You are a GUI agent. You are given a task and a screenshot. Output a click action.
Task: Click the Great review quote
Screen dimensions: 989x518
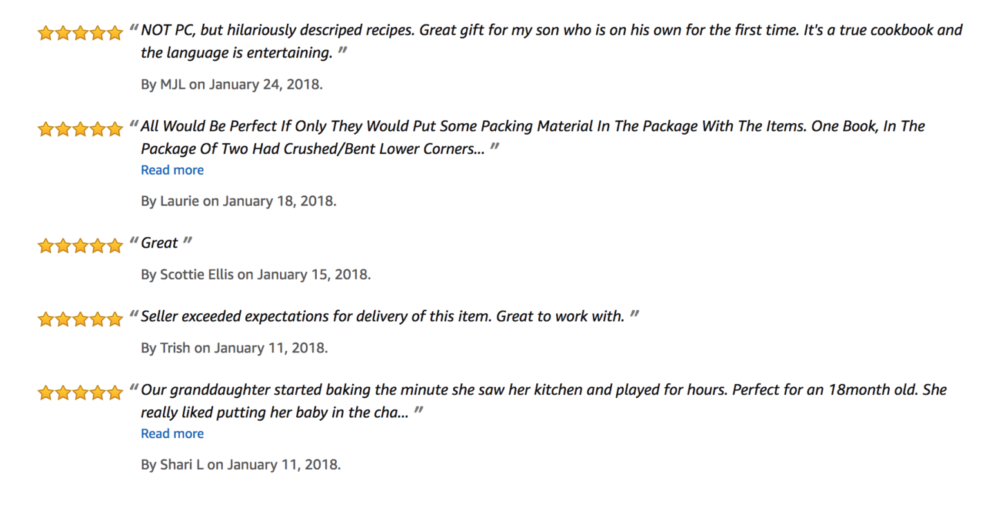(160, 243)
